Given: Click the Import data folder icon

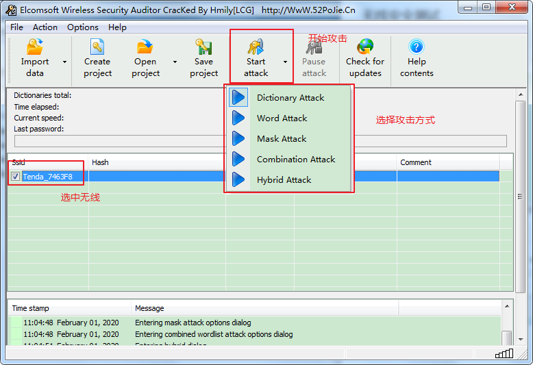Looking at the screenshot, I should (35, 47).
